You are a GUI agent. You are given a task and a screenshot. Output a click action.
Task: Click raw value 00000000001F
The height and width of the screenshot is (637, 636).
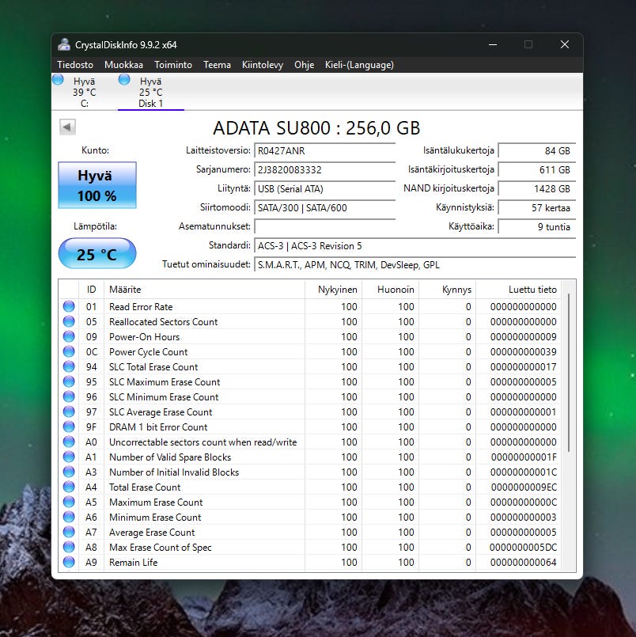[x=524, y=457]
